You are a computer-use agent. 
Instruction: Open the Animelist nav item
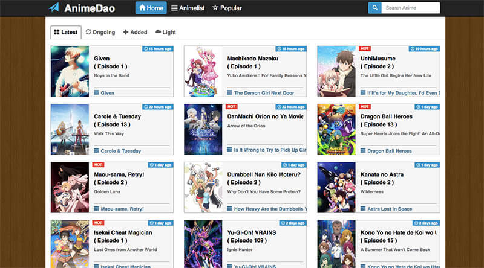tap(188, 8)
